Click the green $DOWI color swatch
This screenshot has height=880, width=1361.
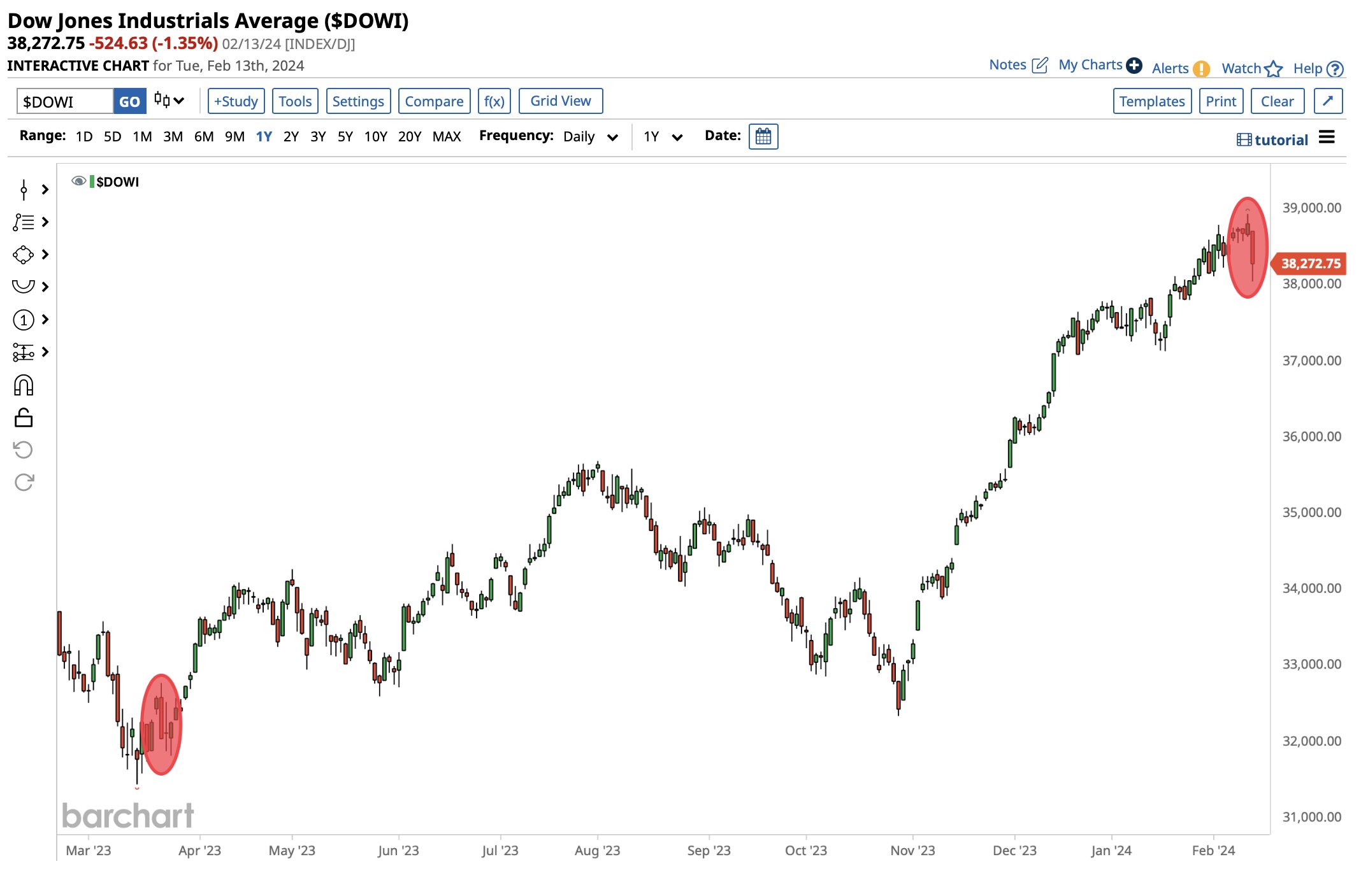pyautogui.click(x=92, y=182)
